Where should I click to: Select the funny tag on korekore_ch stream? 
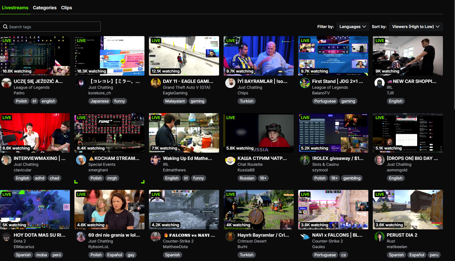[x=120, y=101]
